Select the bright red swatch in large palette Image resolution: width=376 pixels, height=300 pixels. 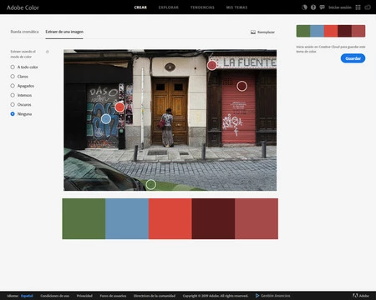tap(170, 218)
